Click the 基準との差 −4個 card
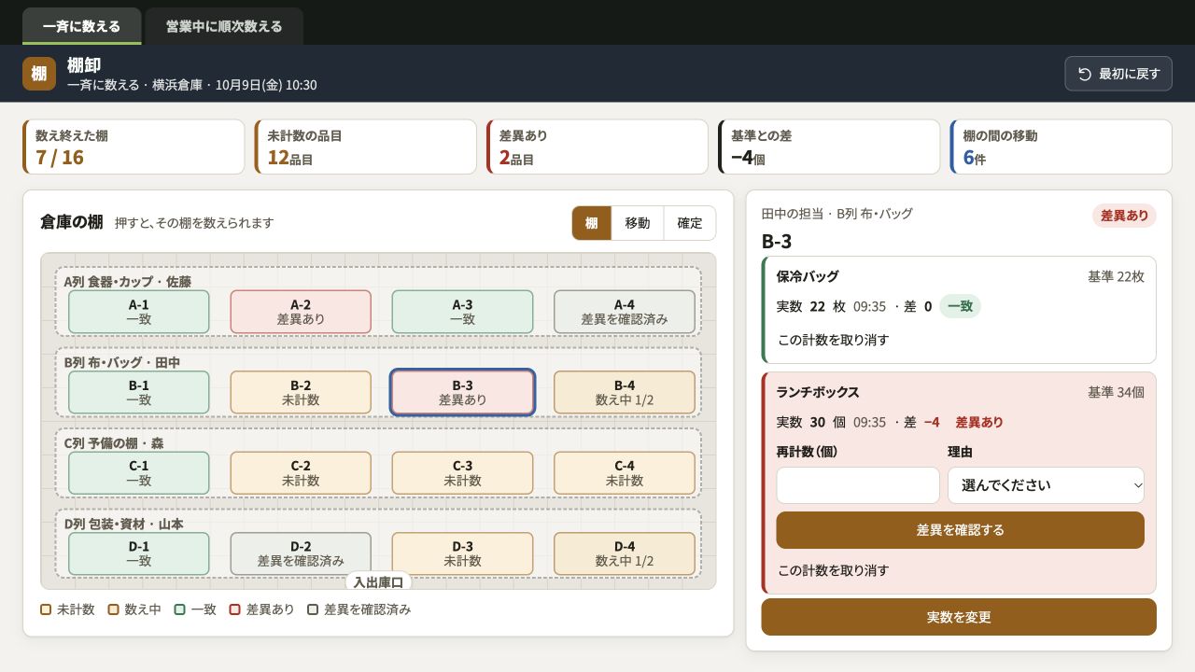Screen dimensions: 1195x672 pos(829,147)
